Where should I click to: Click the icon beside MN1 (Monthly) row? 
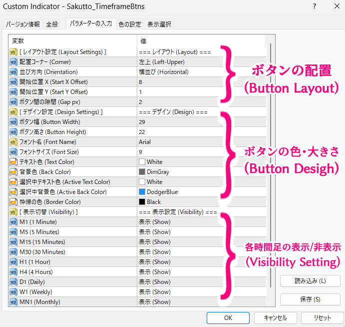13,302
